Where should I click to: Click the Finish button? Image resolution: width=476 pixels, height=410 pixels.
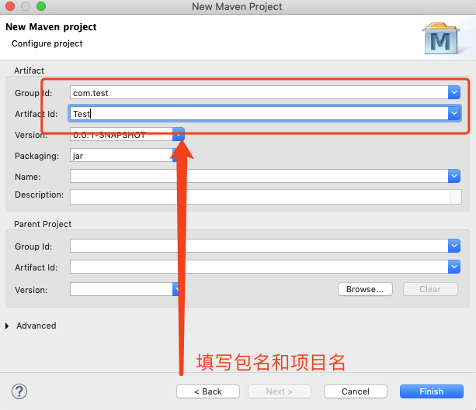coord(432,391)
